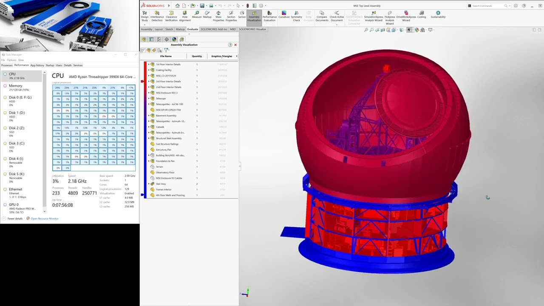
Task: Switch to the Sketch ribbon tab
Action: (169, 29)
